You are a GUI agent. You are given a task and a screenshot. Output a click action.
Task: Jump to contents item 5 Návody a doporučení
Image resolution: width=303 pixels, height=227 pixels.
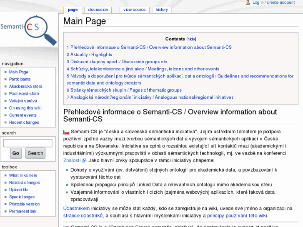[180, 80]
